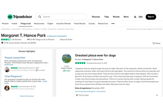Click 'Is this your business?' link
Viewport: 163px width, 109px height.
tap(57, 36)
